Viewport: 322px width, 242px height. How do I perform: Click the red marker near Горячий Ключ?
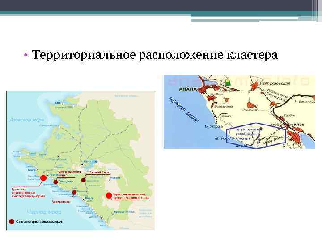(x=83, y=180)
